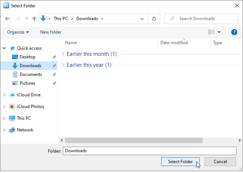Expand the Earlier this month group
The image size is (243, 173).
[63, 54]
